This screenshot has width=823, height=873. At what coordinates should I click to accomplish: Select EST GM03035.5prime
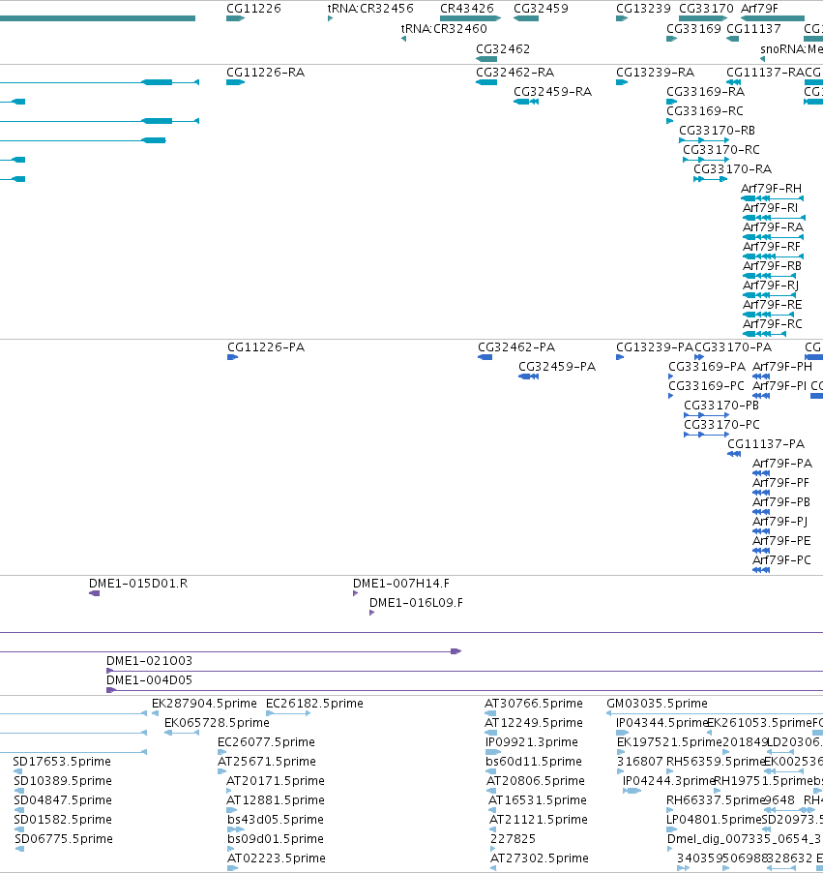click(x=715, y=713)
